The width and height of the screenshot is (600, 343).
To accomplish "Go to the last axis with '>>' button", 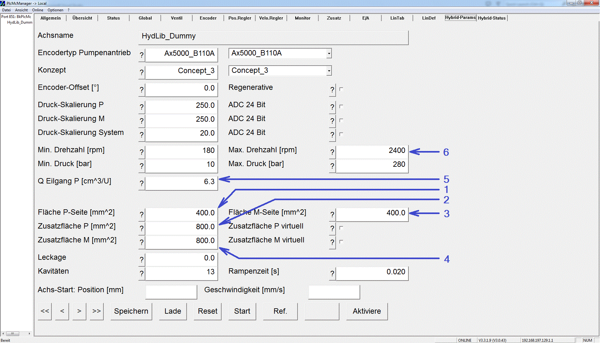I will [96, 311].
